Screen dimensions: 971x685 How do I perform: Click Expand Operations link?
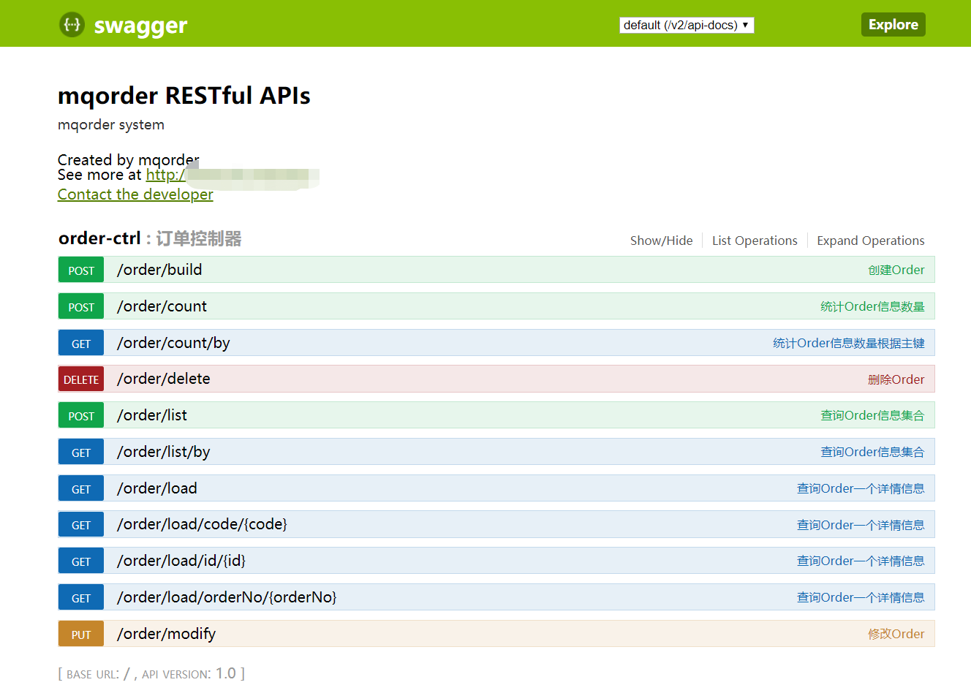[x=870, y=241]
